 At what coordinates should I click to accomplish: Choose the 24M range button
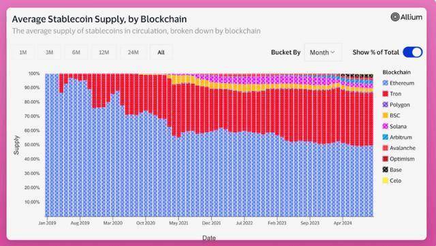(x=134, y=52)
